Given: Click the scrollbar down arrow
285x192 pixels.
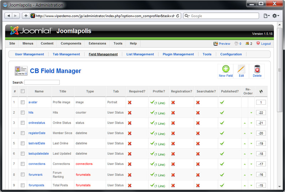Looking at the screenshot, I should pos(280,187).
